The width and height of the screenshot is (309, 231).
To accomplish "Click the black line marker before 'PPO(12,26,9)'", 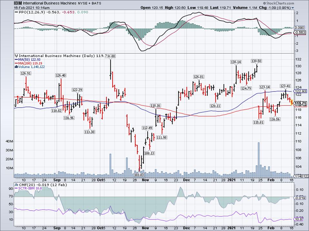I will coord(16,12).
